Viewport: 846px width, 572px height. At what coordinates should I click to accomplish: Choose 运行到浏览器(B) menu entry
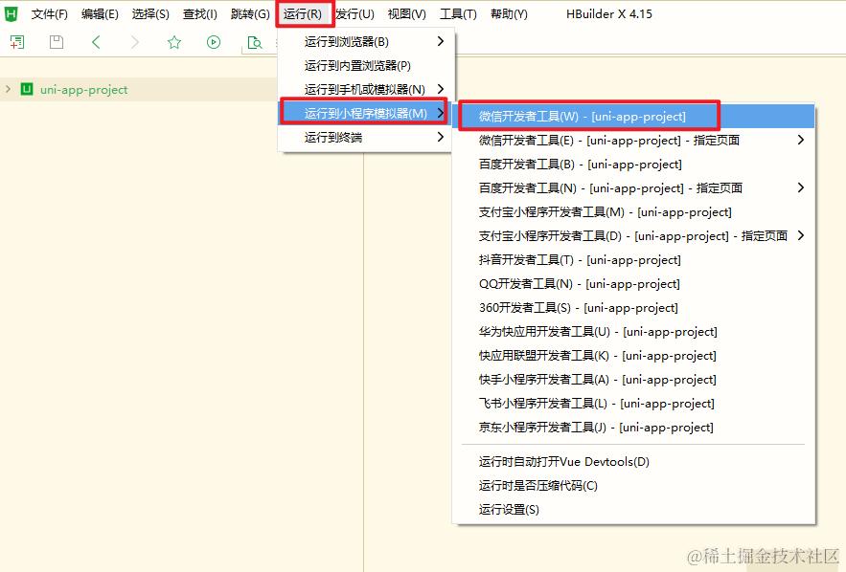[x=365, y=41]
